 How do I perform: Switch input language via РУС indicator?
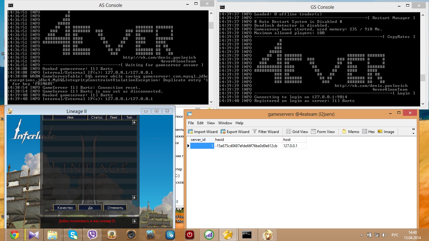click(x=395, y=235)
